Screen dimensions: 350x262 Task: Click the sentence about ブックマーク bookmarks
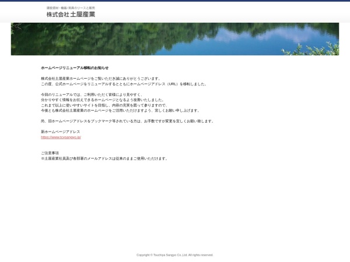(128, 121)
